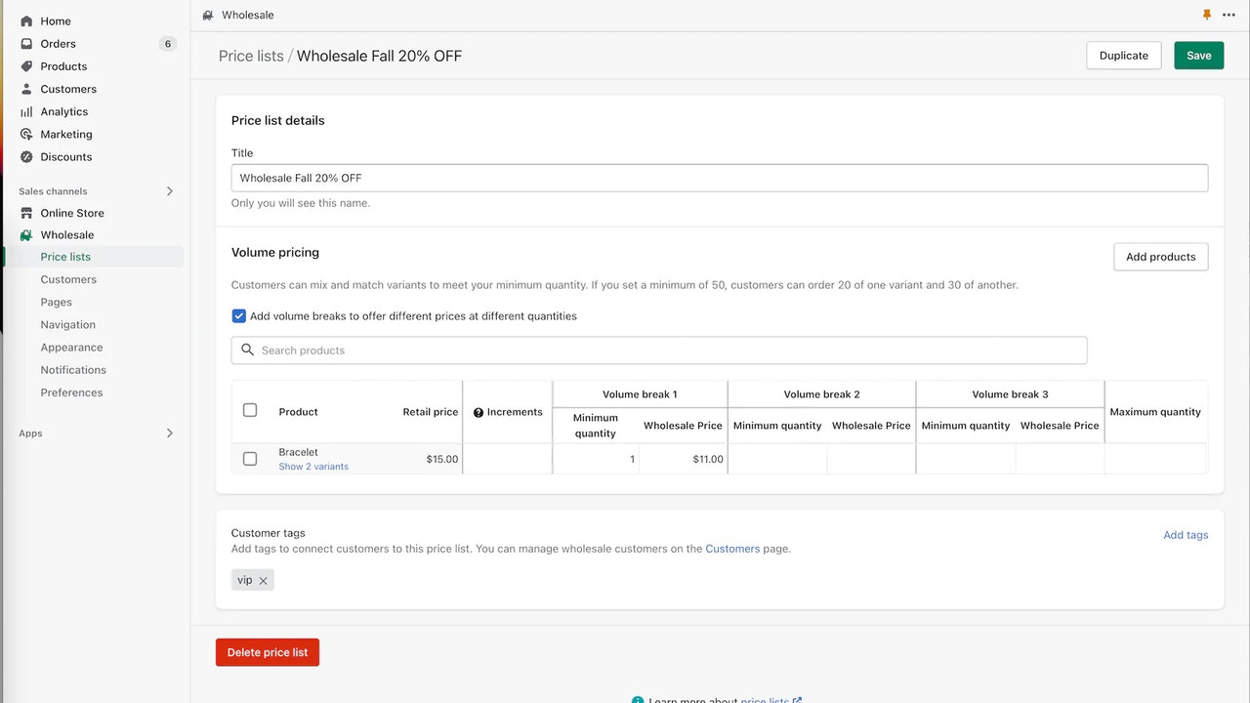Click the Volume pricing heading
The height and width of the screenshot is (703, 1250).
[x=275, y=252]
